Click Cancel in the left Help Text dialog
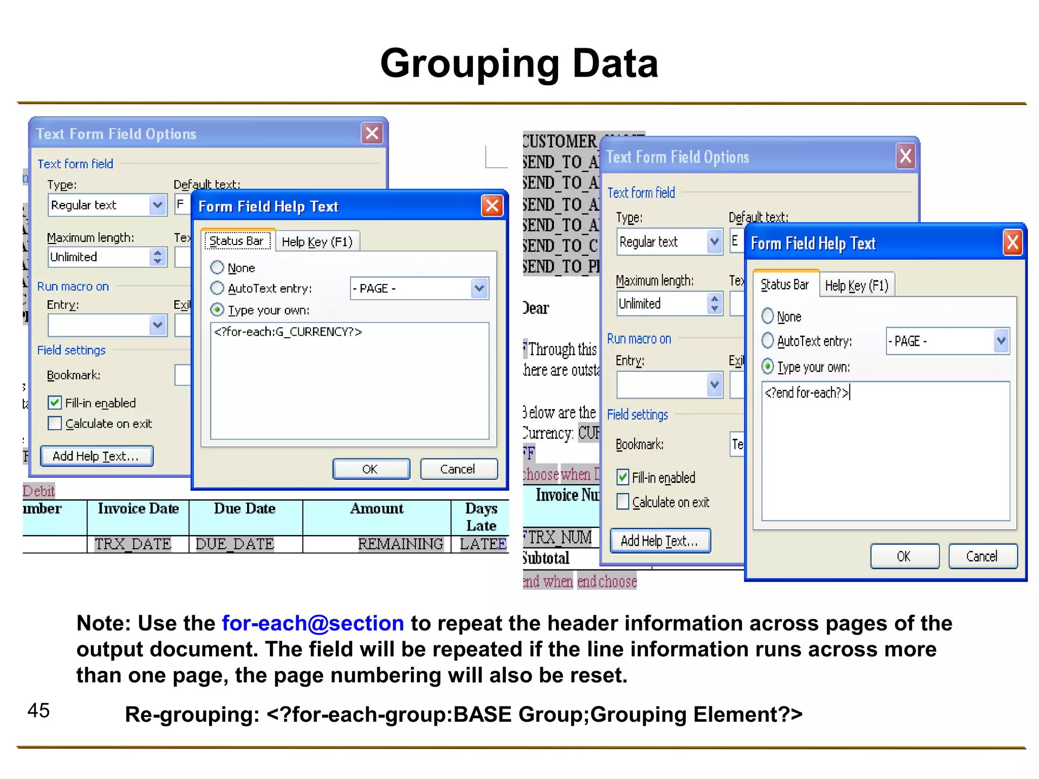 458,469
